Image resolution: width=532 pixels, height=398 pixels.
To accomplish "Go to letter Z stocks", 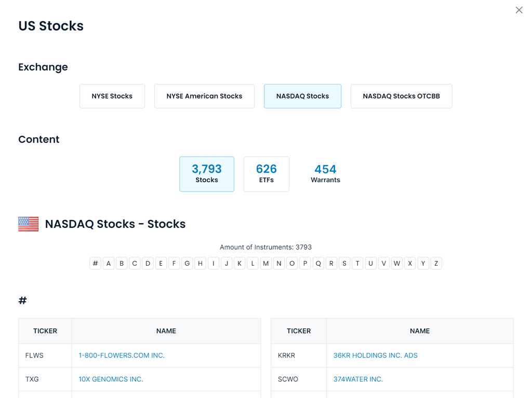I will [436, 264].
